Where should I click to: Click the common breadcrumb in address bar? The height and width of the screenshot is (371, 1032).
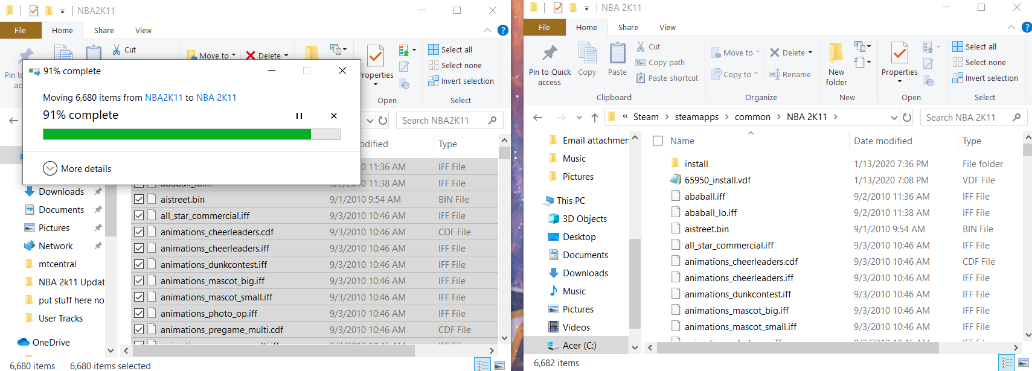coord(752,117)
